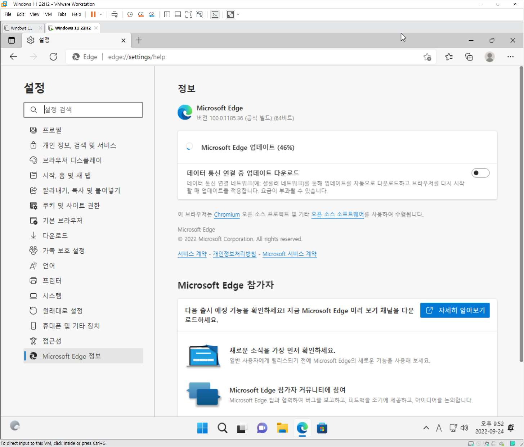524x447 pixels.
Task: Open the 개인정보처리방침 link
Action: click(x=234, y=254)
